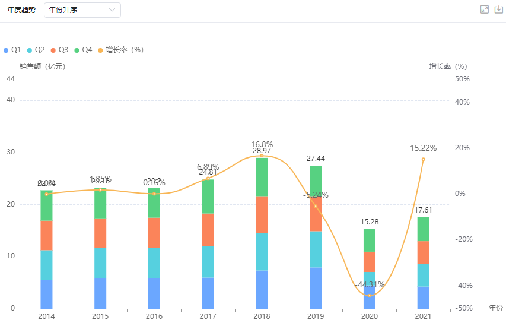
Task: Toggle the Q3 legend series
Action: click(x=60, y=50)
